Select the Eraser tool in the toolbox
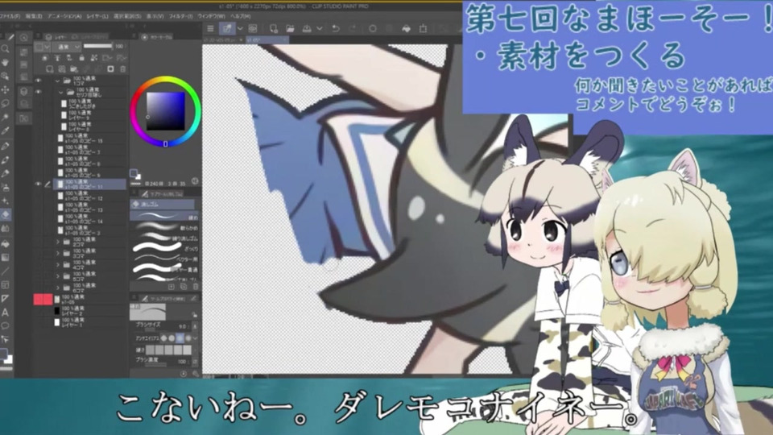Viewport: 773px width, 435px height. pyautogui.click(x=6, y=214)
